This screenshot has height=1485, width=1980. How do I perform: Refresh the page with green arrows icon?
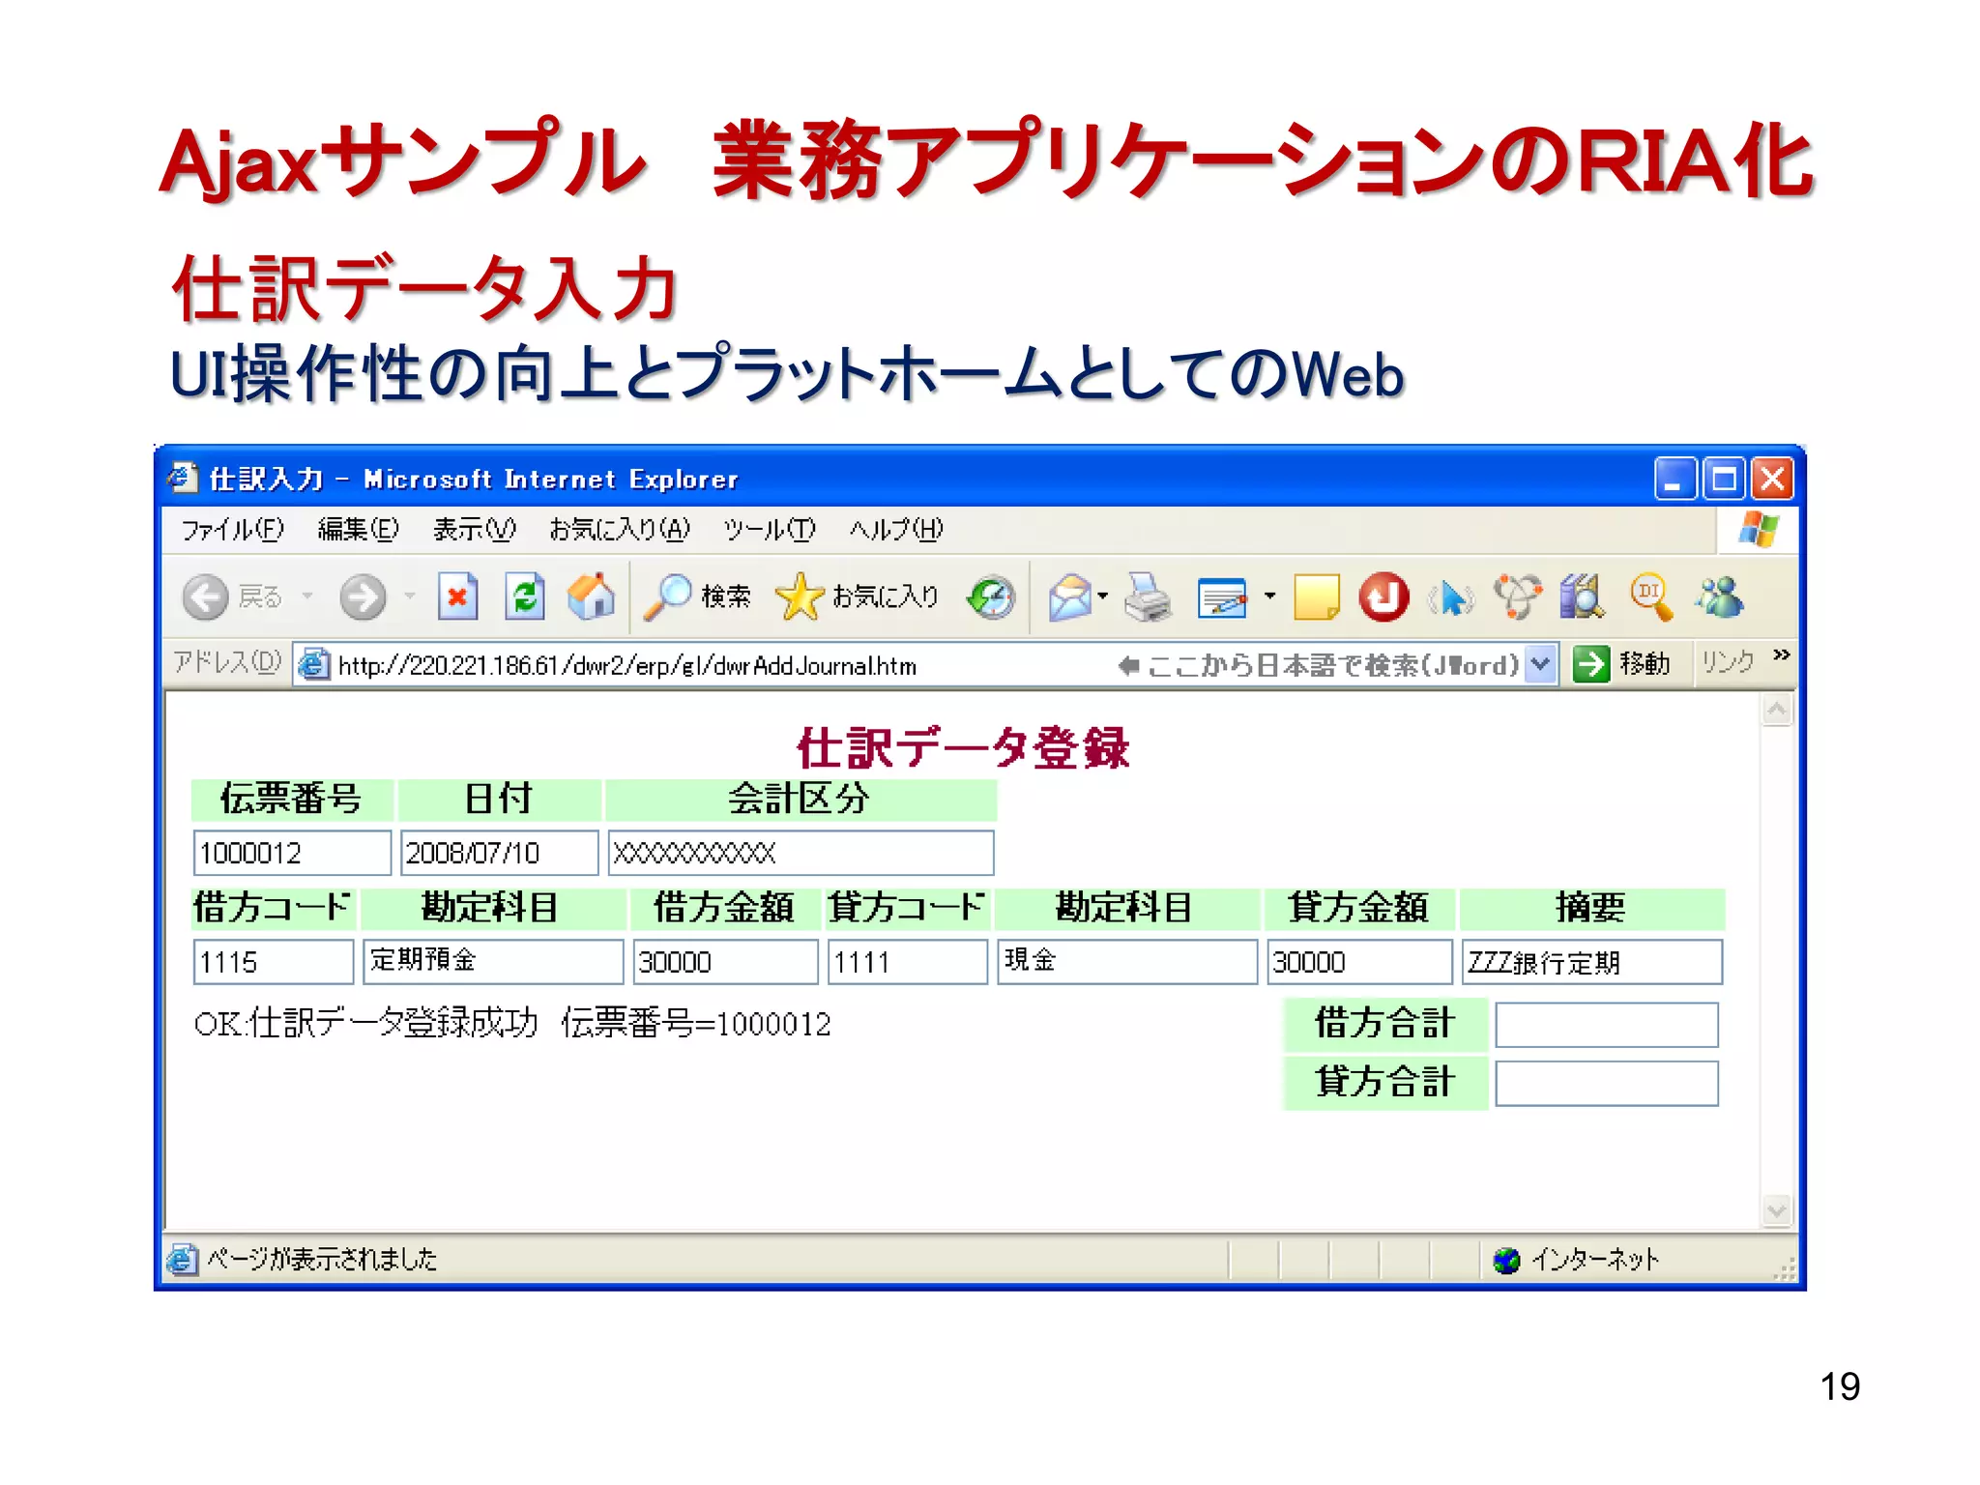525,597
